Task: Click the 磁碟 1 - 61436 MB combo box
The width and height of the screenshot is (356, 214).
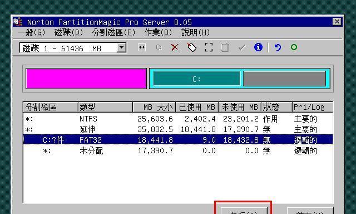Action: [x=73, y=48]
